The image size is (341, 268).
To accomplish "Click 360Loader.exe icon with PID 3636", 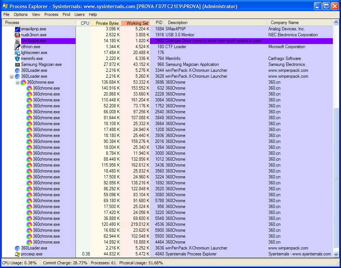I will click(x=17, y=248).
